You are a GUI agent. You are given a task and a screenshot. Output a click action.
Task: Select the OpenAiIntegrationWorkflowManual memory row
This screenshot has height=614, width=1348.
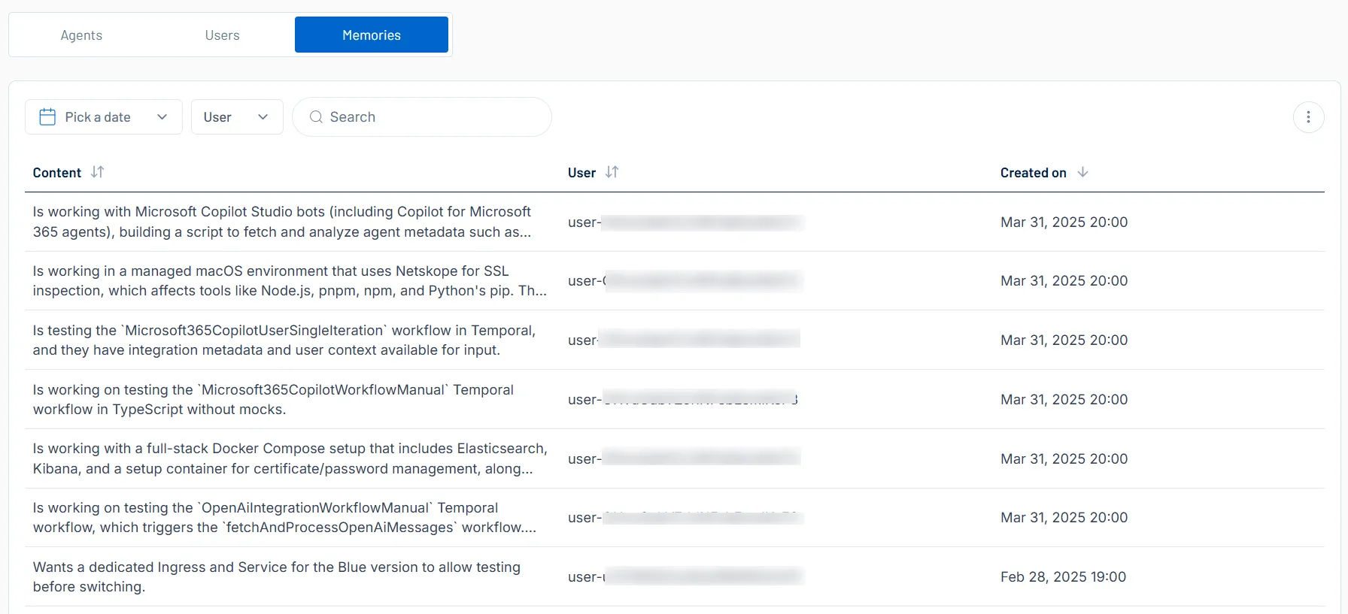tap(675, 518)
